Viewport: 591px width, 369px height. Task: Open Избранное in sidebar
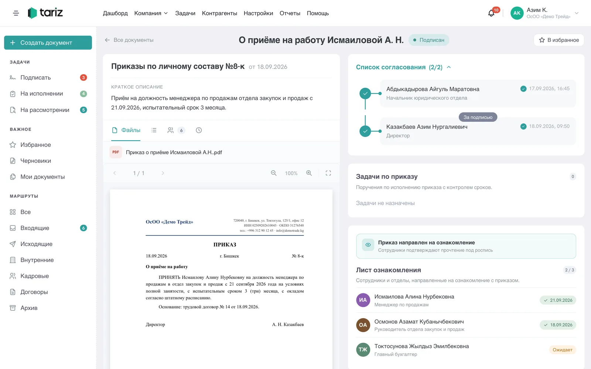pos(48,145)
